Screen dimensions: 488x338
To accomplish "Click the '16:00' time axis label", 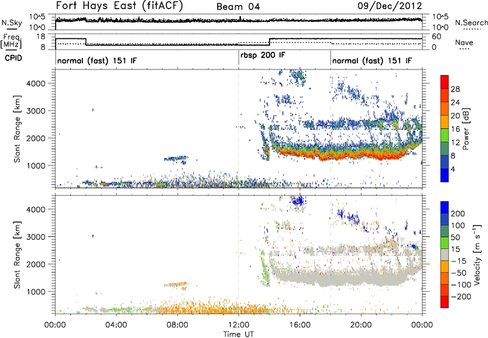I will click(x=300, y=325).
